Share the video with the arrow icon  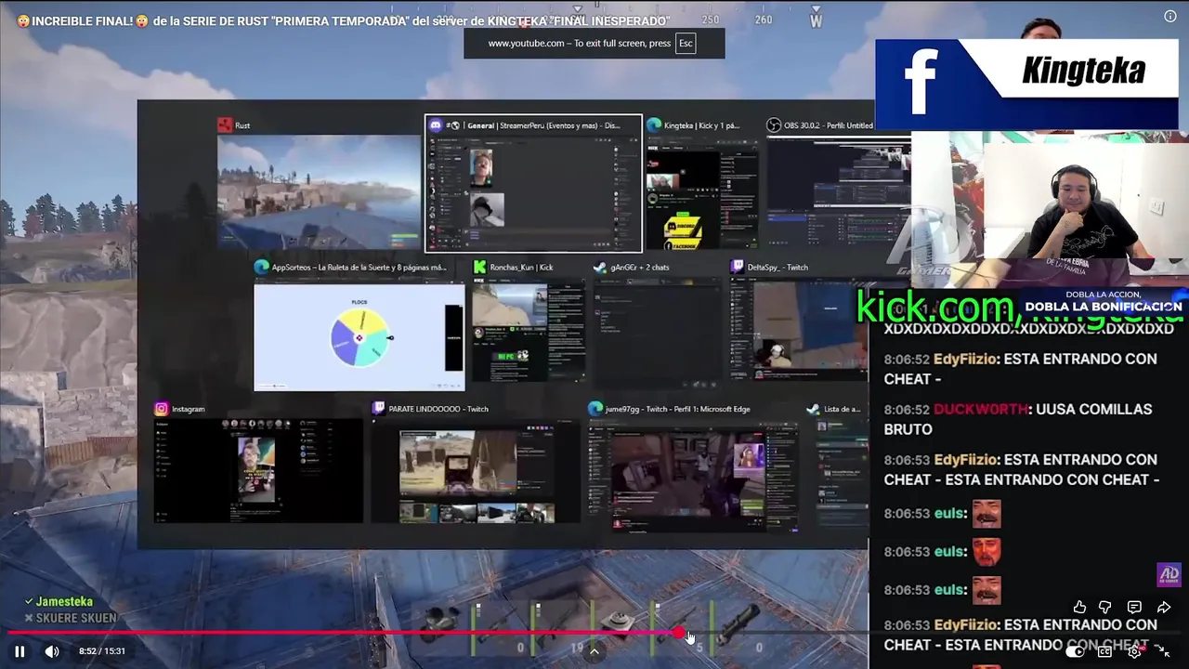pos(1164,607)
